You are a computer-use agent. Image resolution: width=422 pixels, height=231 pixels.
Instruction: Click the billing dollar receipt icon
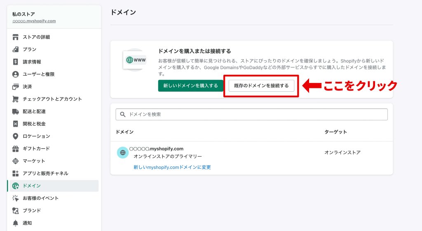click(x=16, y=62)
